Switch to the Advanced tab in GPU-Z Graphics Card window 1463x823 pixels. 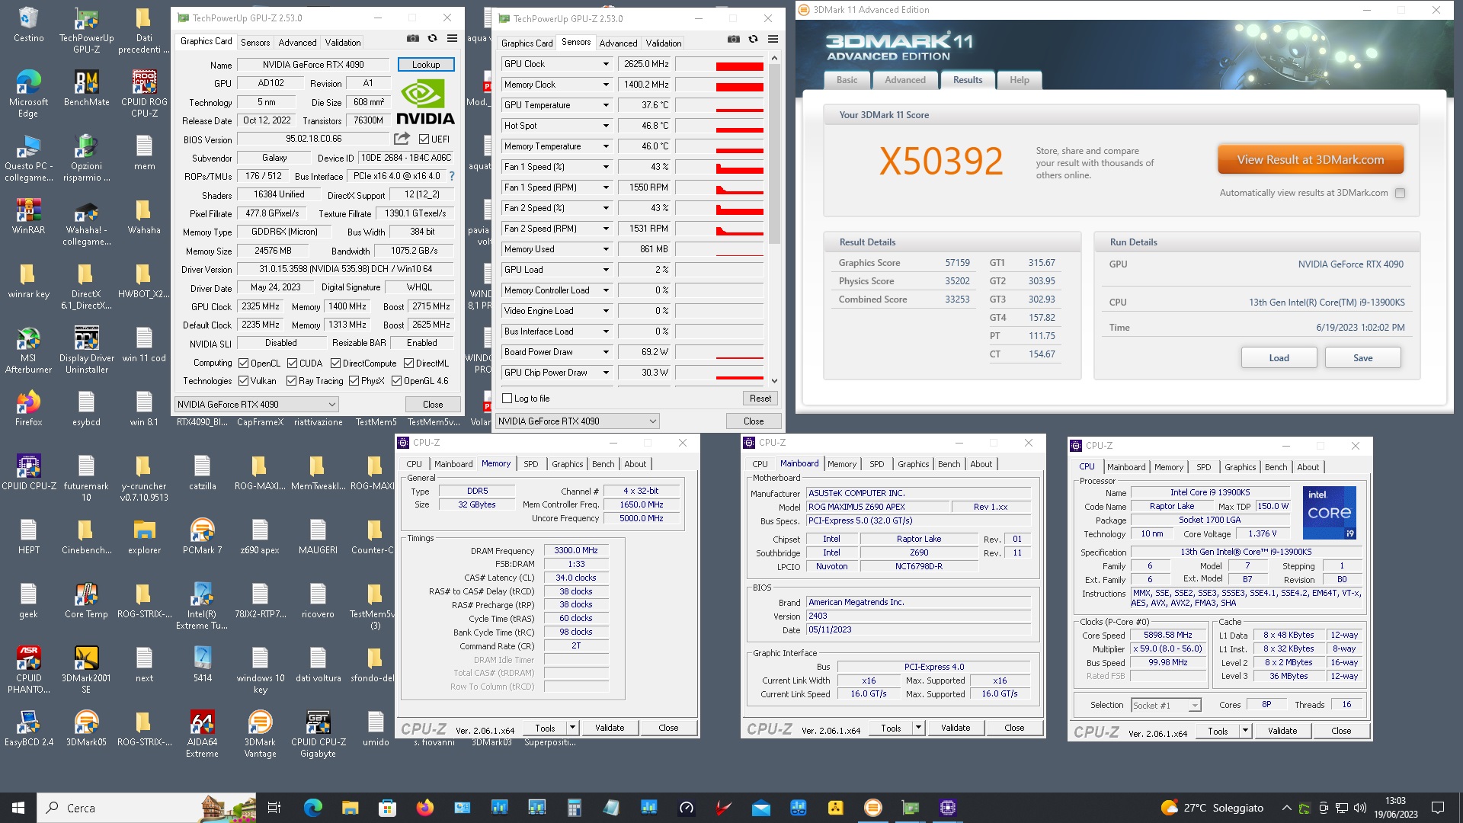[297, 43]
